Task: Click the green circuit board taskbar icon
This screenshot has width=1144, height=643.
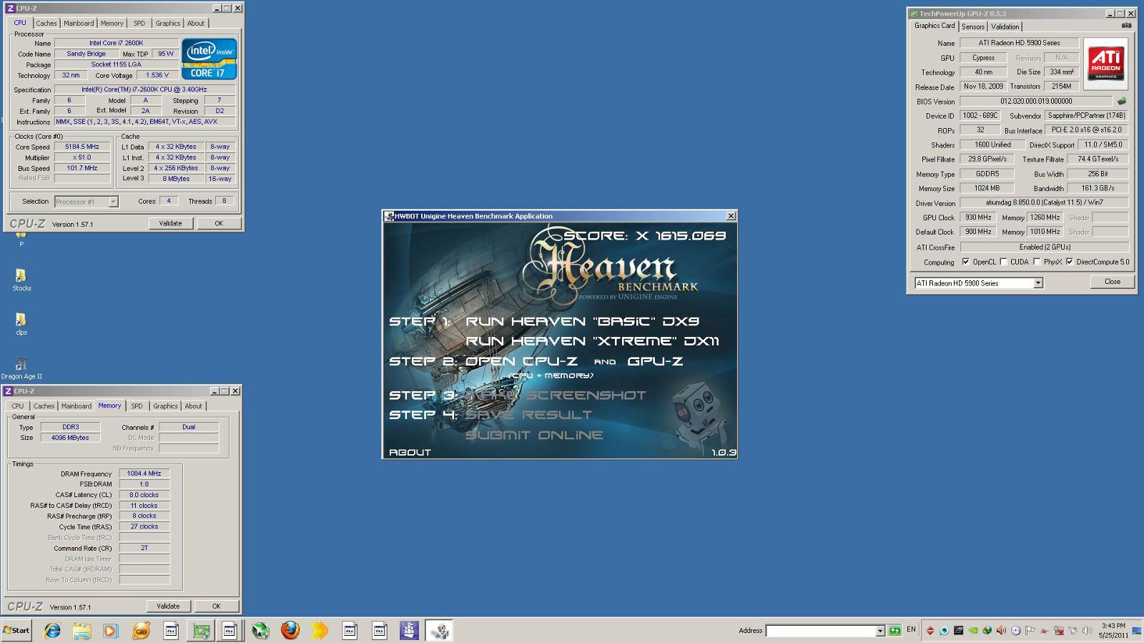Action: click(201, 630)
